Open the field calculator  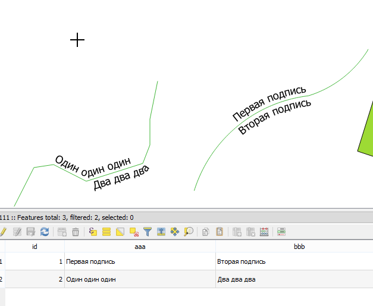pyautogui.click(x=264, y=231)
